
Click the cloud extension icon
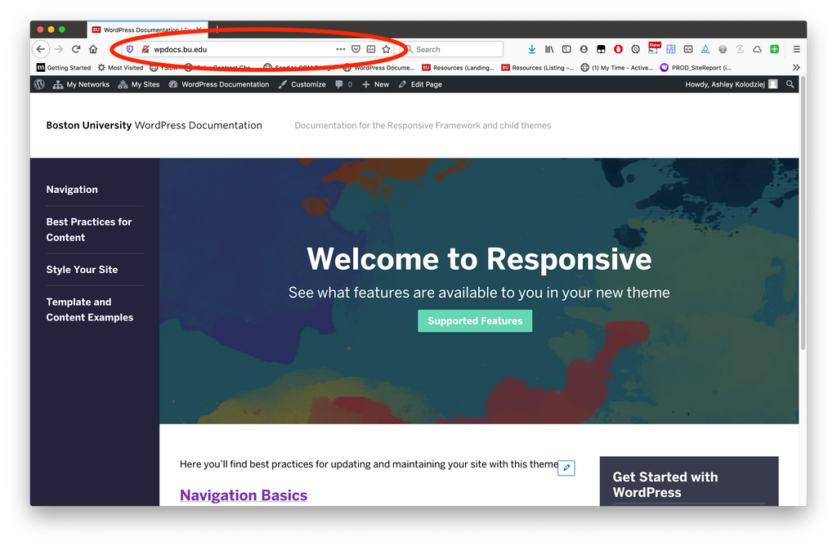tap(757, 49)
